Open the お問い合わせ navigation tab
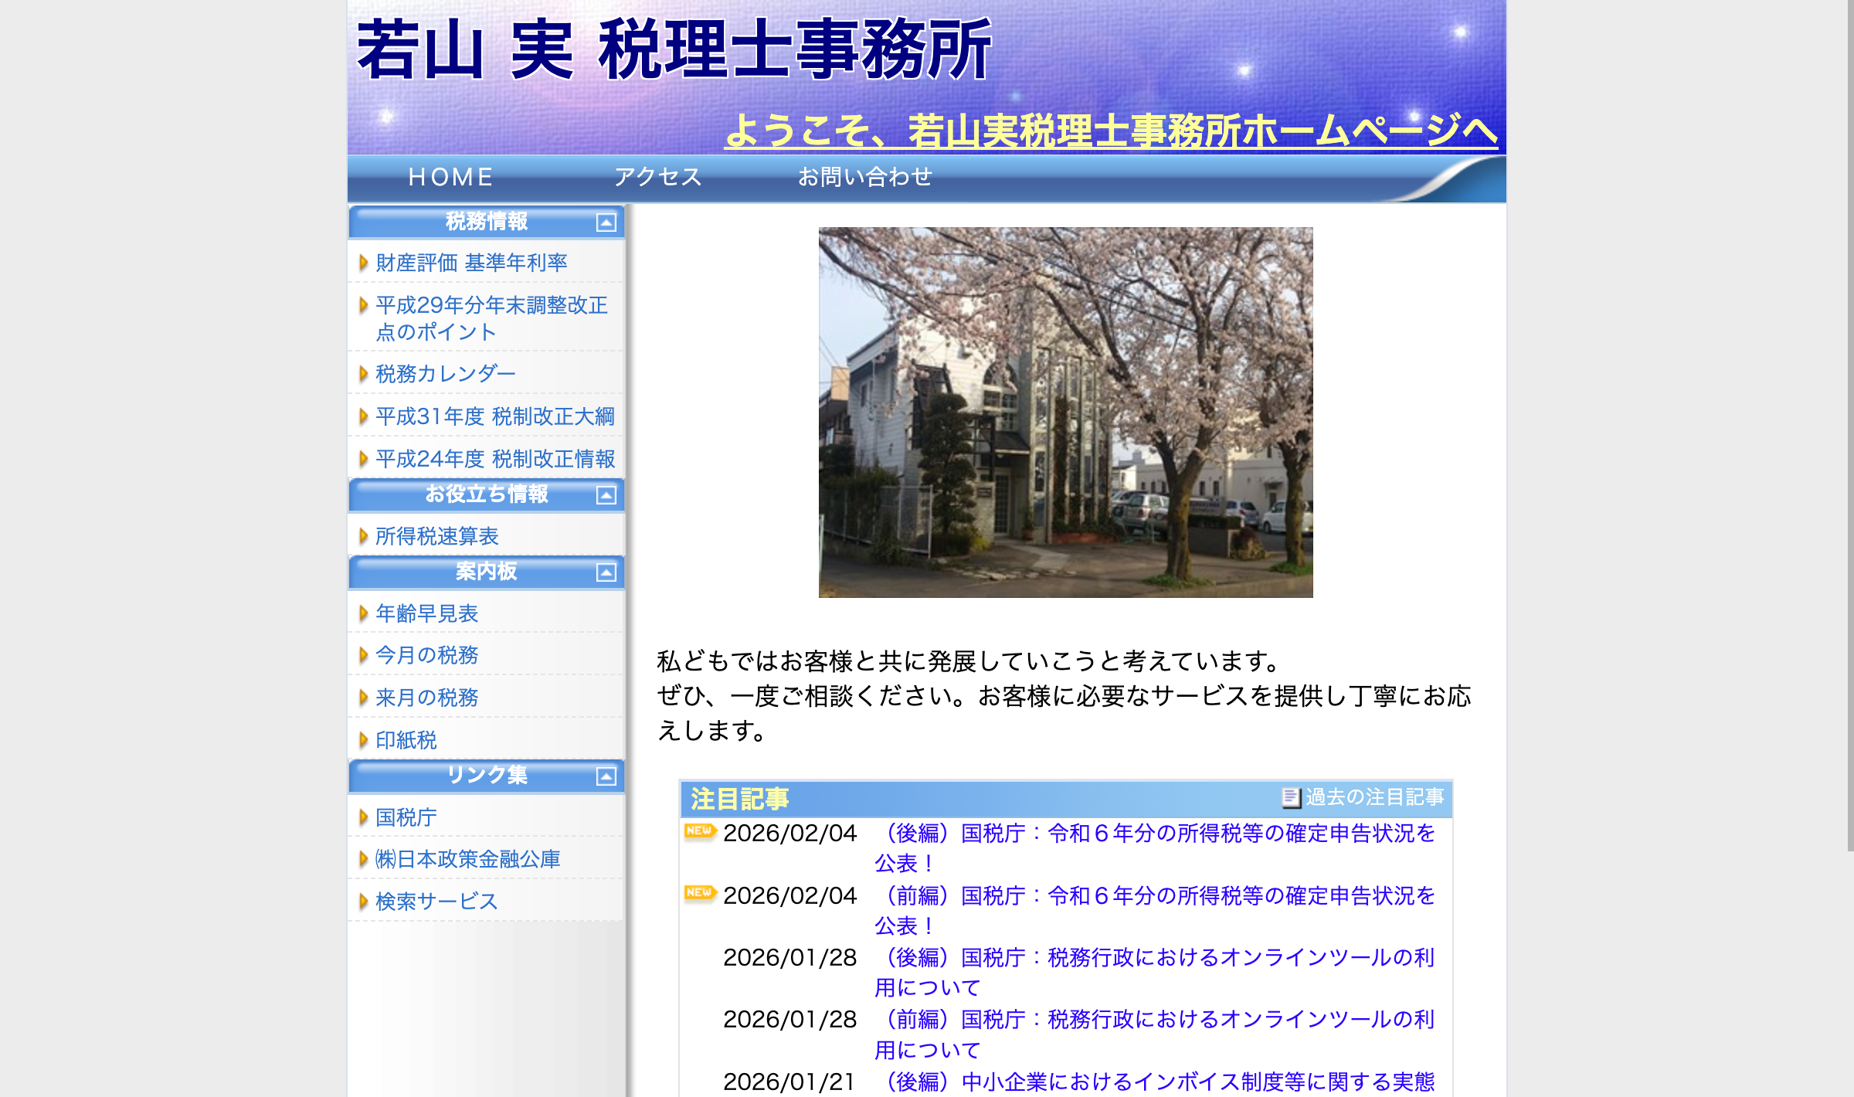 pos(864,177)
